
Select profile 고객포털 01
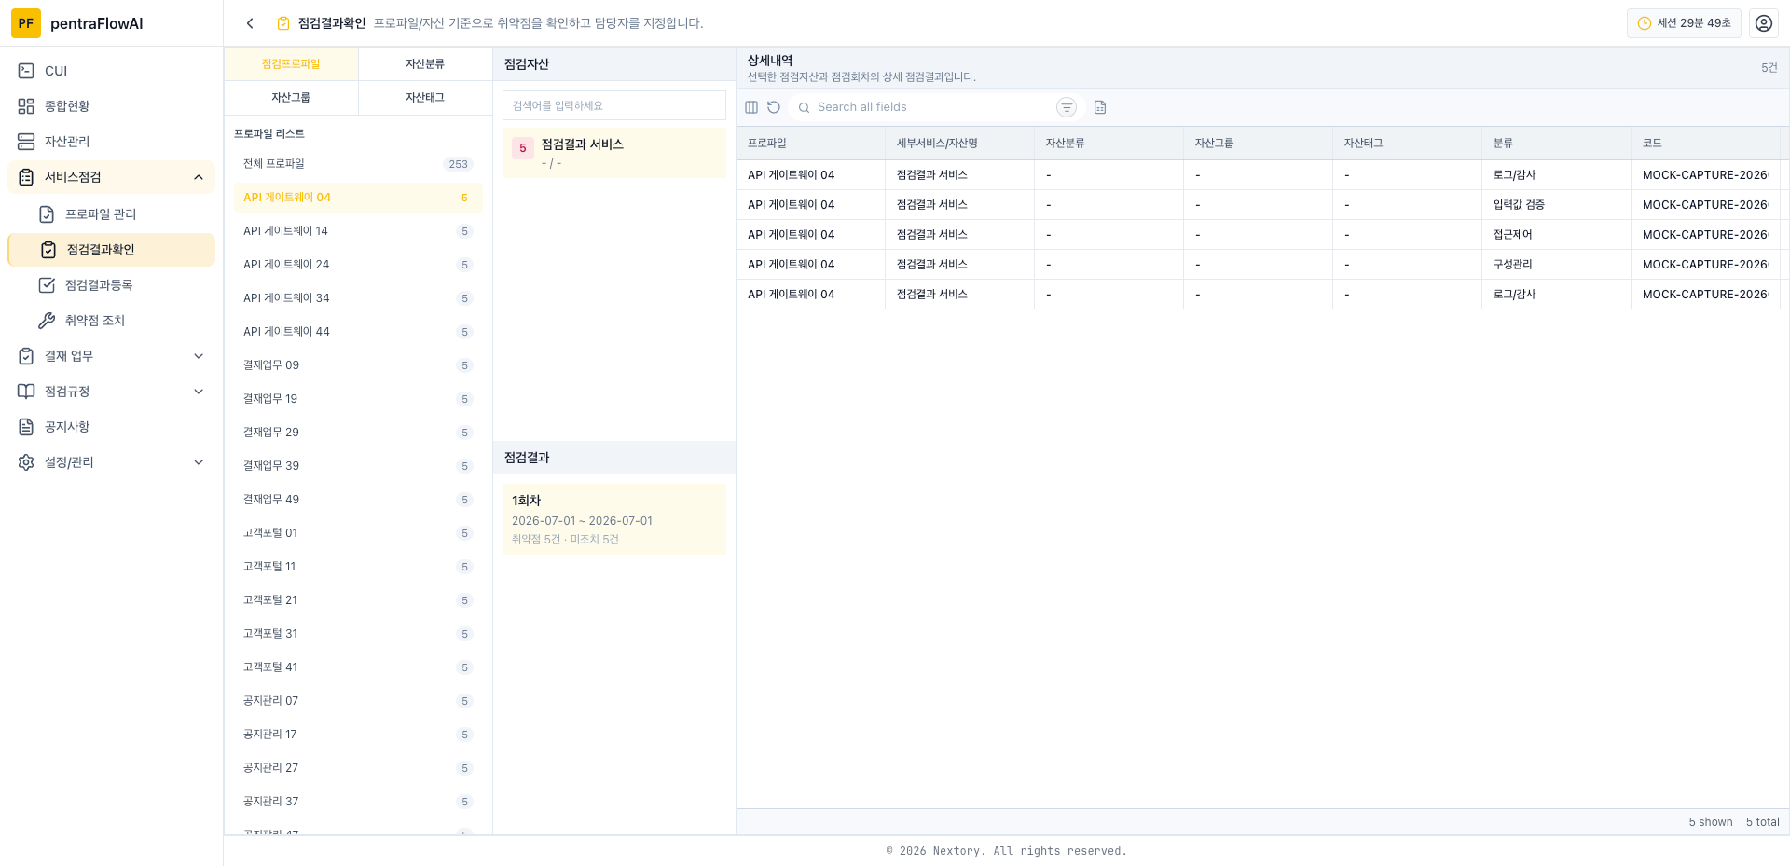[x=358, y=533]
